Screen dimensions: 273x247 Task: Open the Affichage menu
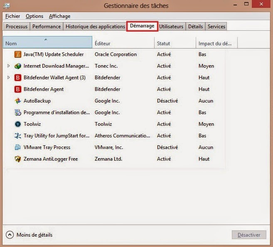pyautogui.click(x=59, y=16)
